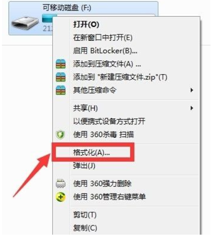This screenshot has width=214, height=238.
Task: Expand the 其他压缩命令 submenu arrow
Action: (192, 90)
